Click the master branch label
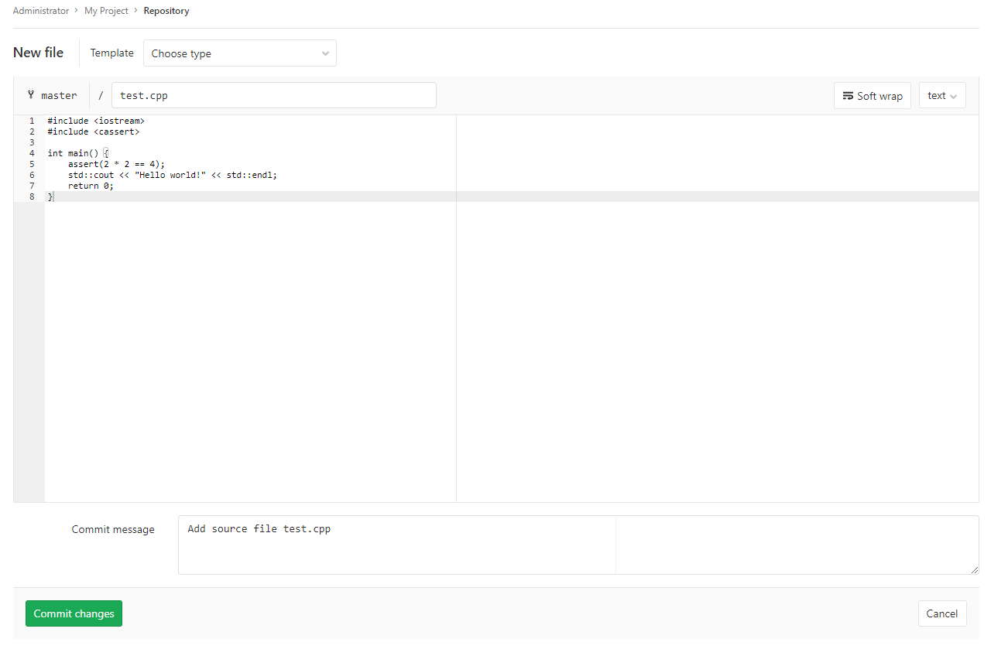The height and width of the screenshot is (656, 1008). pos(60,94)
